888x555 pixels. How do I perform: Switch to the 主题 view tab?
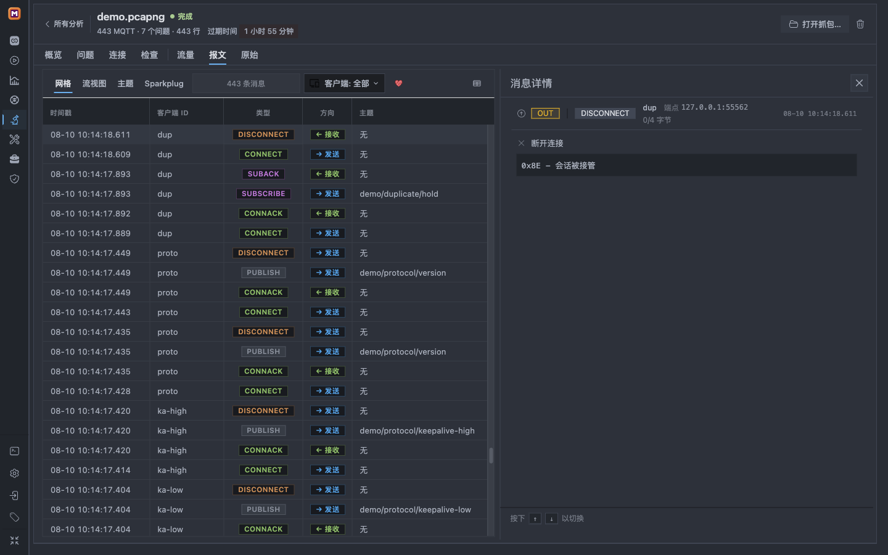tap(125, 83)
